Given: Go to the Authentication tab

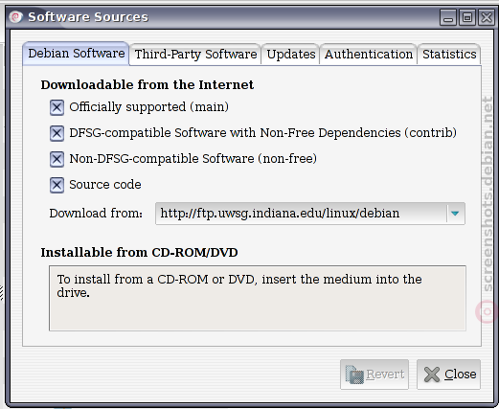Looking at the screenshot, I should coord(369,55).
